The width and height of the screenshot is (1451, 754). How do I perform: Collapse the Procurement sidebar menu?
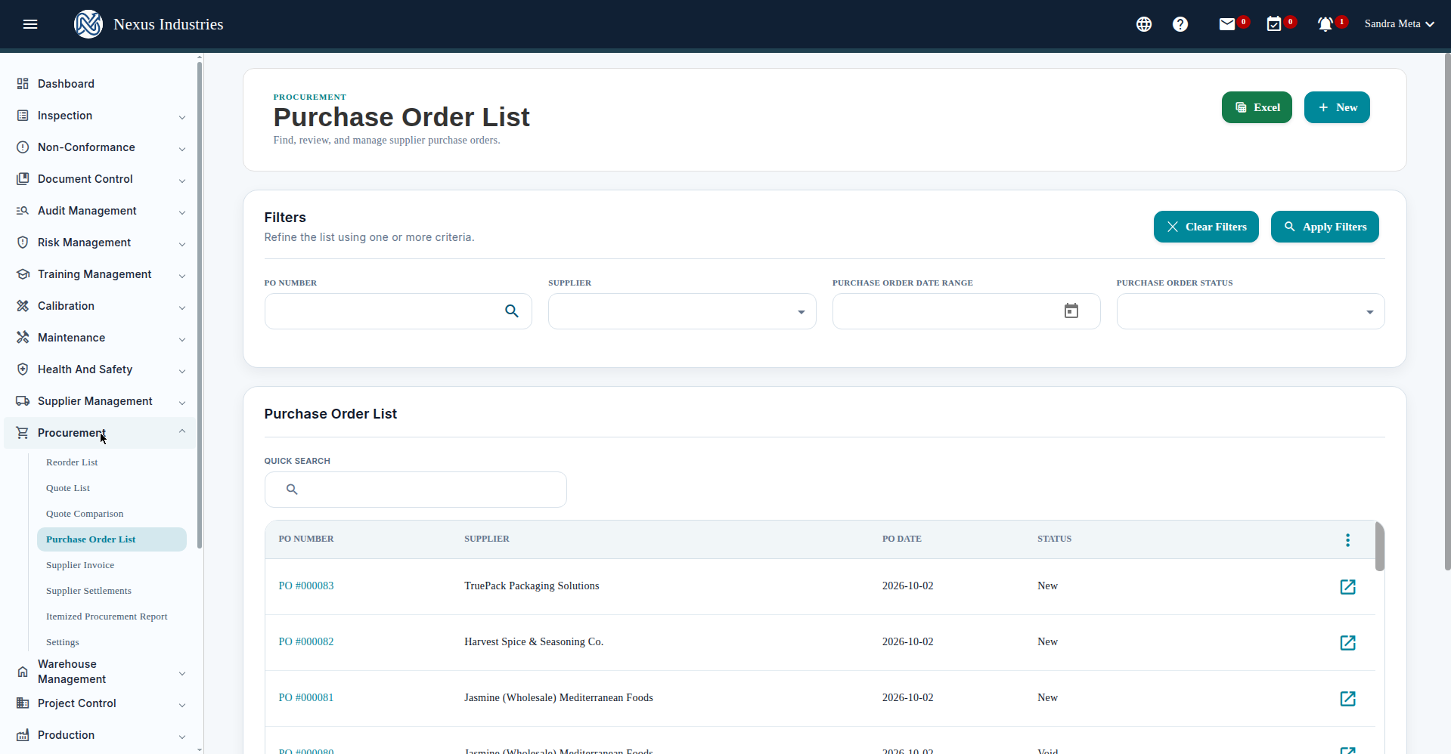100,433
